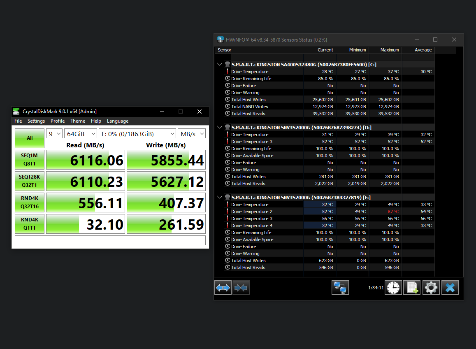Screen dimensions: 476x349
Task: Open the test size dropdown showing 64GiB
Action: [x=81, y=134]
